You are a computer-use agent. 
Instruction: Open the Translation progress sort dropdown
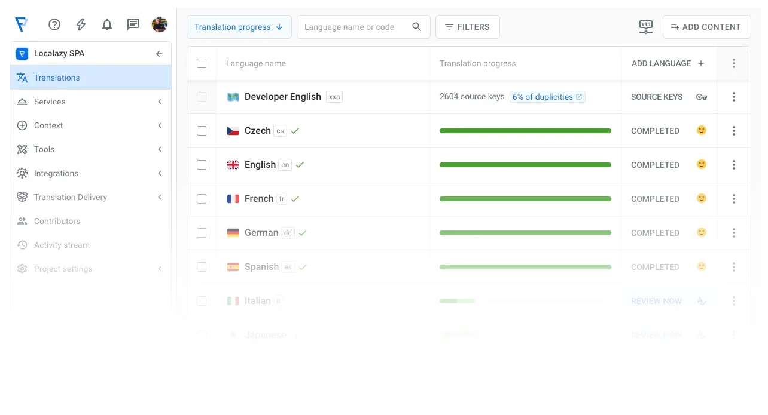click(239, 27)
